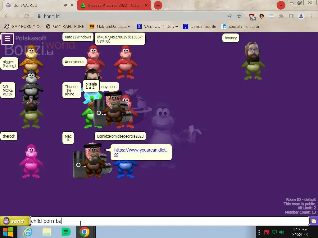View site info via the lock icon
Screen dimensions: 318x238
(39, 16)
